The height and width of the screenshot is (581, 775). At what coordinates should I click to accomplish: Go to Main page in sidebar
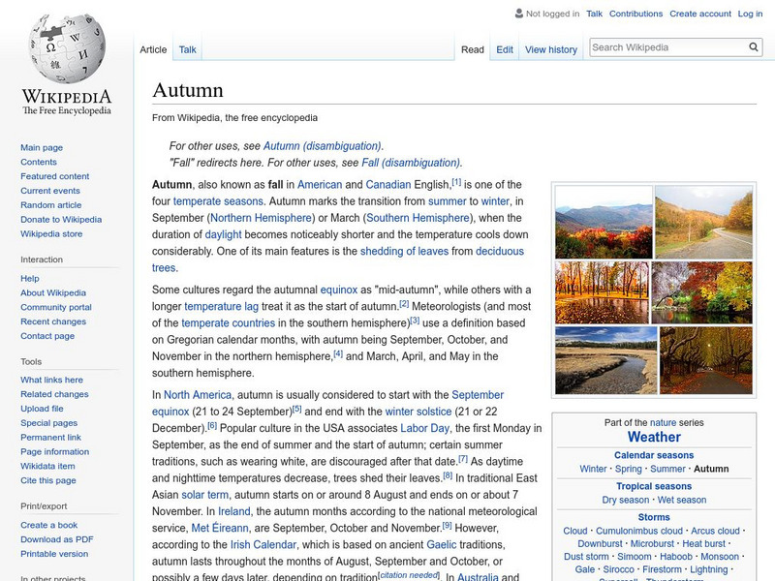point(42,147)
